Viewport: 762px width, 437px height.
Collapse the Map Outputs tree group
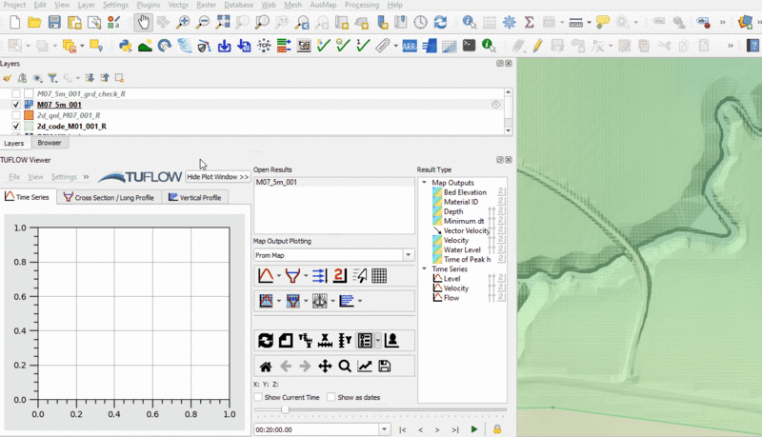click(424, 183)
